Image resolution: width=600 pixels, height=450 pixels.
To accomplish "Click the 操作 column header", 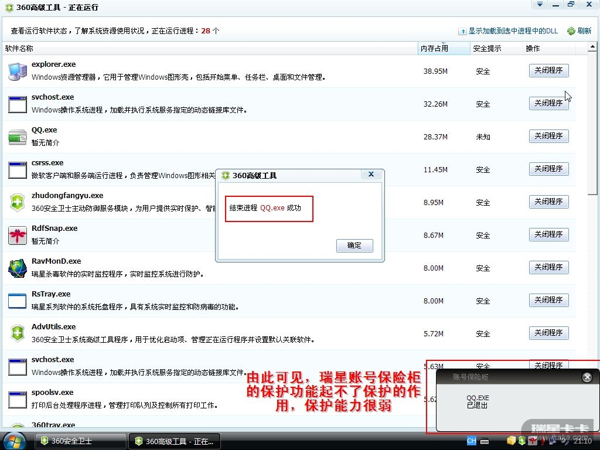I will (549, 49).
